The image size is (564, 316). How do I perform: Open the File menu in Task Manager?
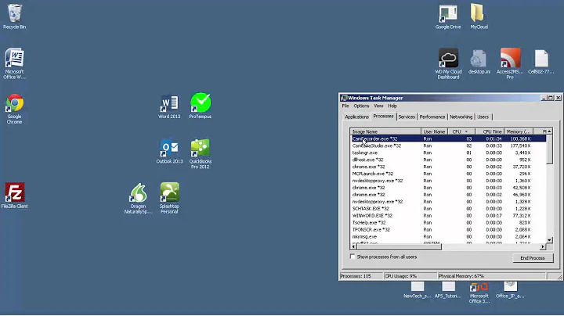click(x=345, y=106)
